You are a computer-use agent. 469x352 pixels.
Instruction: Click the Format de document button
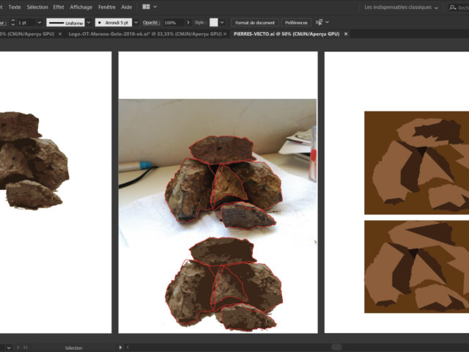[255, 23]
